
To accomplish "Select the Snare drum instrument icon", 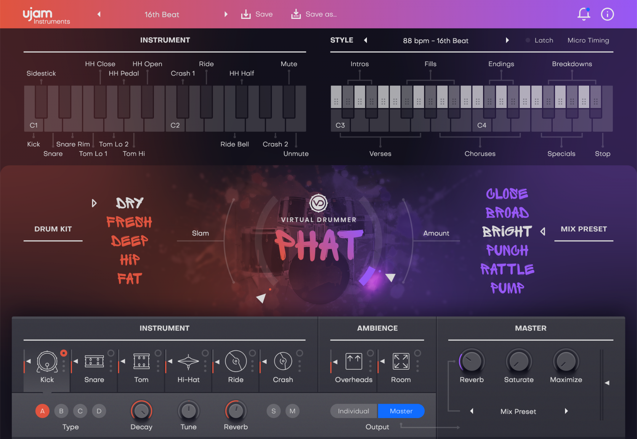I will [94, 361].
